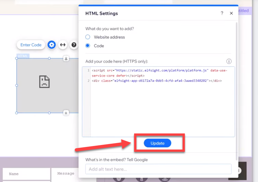Screen dimensions: 258x182
Task: Click the top-left resize handle of HTML box
Action: (x=16, y=58)
